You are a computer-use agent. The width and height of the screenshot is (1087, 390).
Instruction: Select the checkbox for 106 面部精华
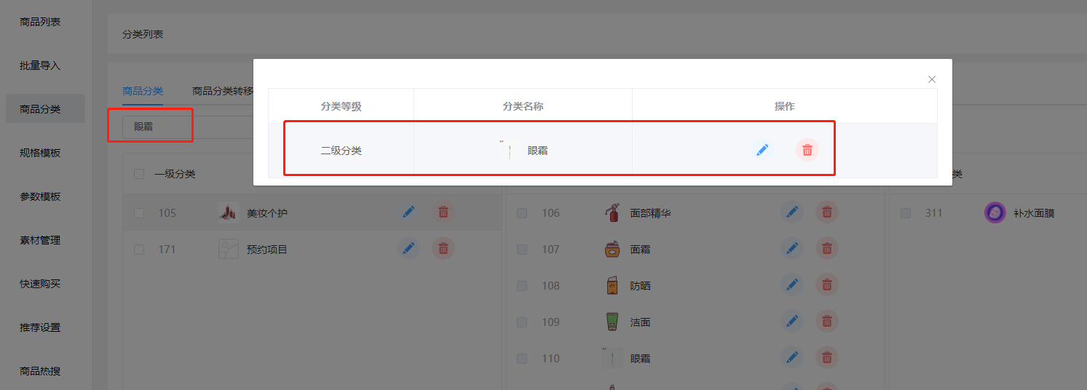click(522, 213)
